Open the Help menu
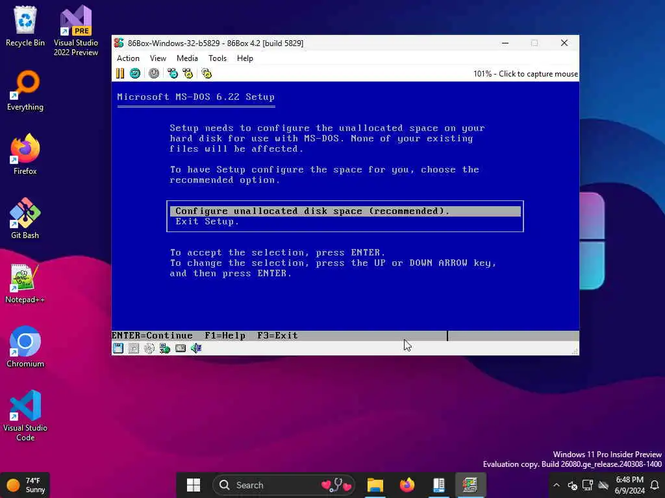The height and width of the screenshot is (498, 665). [245, 58]
